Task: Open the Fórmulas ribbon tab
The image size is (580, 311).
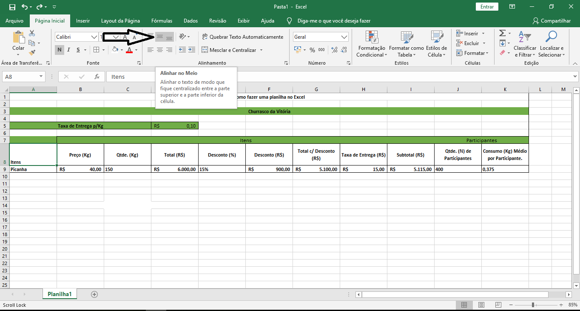Action: click(162, 20)
